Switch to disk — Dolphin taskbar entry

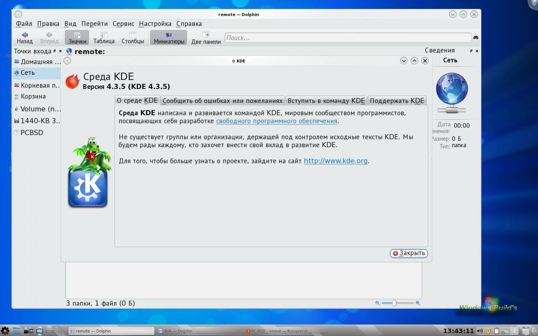199,331
